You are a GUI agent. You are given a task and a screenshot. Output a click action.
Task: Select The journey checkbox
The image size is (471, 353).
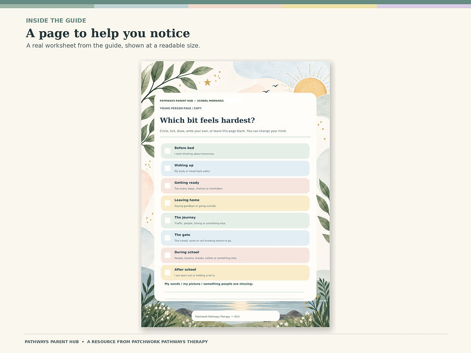[168, 220]
